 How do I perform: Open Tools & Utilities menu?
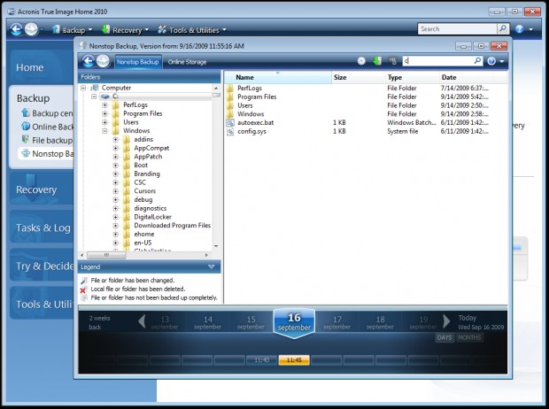point(192,30)
